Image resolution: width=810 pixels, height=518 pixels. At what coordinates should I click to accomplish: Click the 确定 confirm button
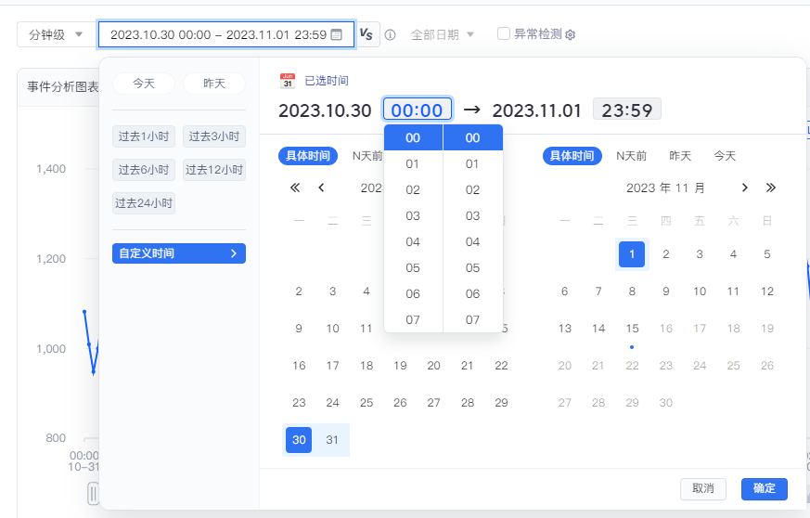[764, 488]
